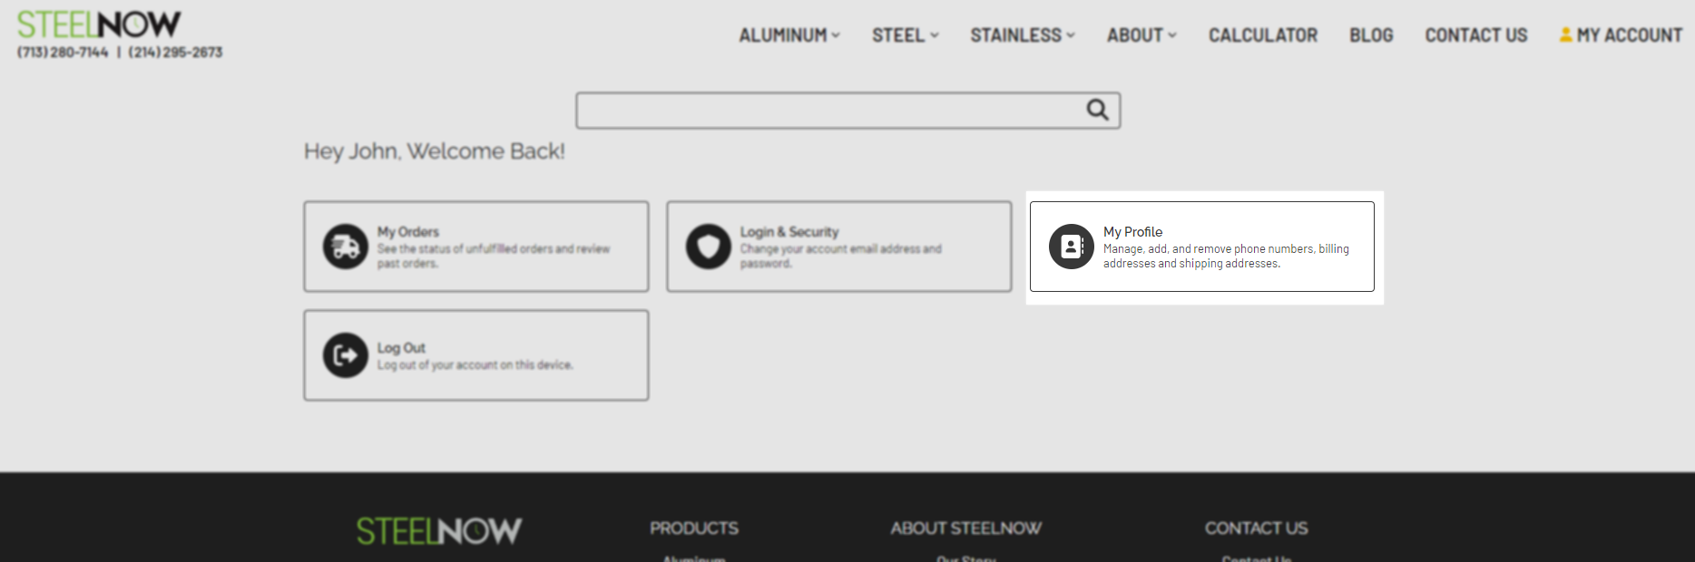1695x562 pixels.
Task: Click the SteelNow logo in the header
Action: coord(98,24)
